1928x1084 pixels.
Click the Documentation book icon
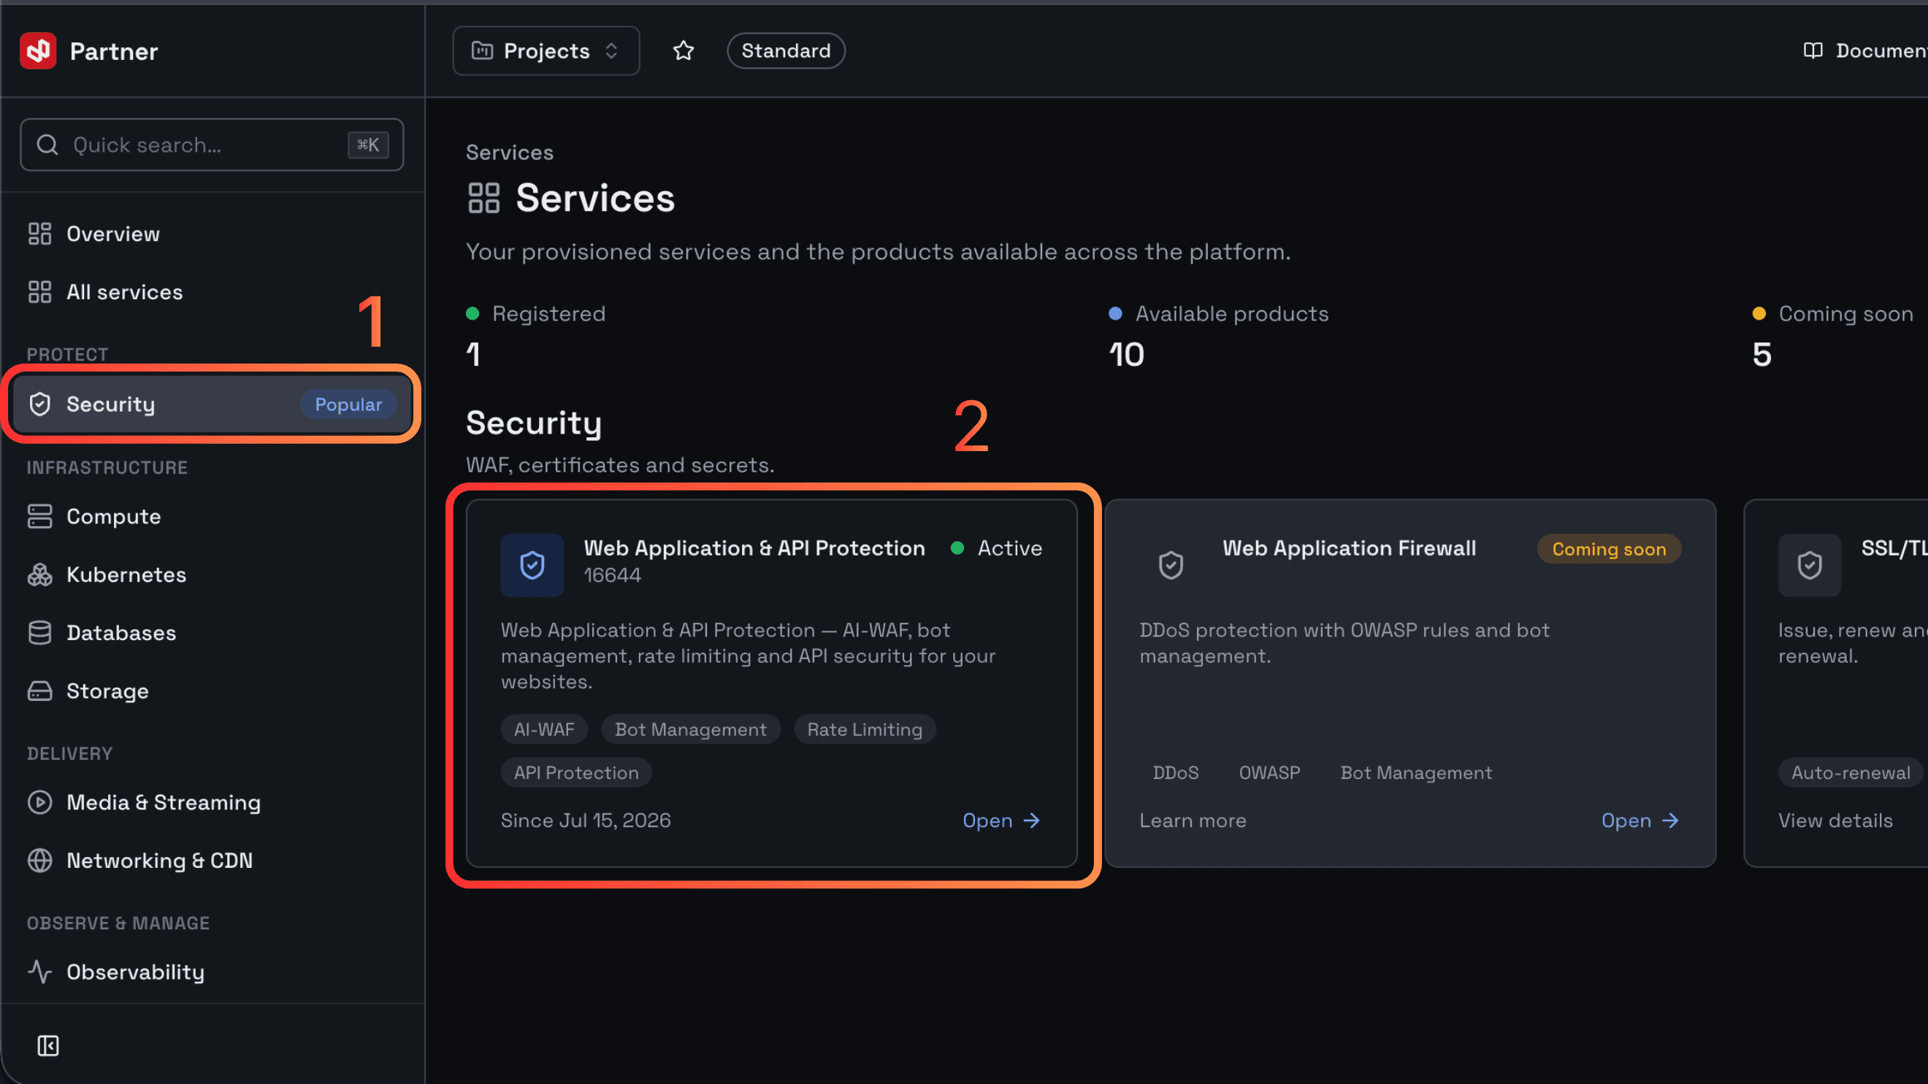[1813, 51]
